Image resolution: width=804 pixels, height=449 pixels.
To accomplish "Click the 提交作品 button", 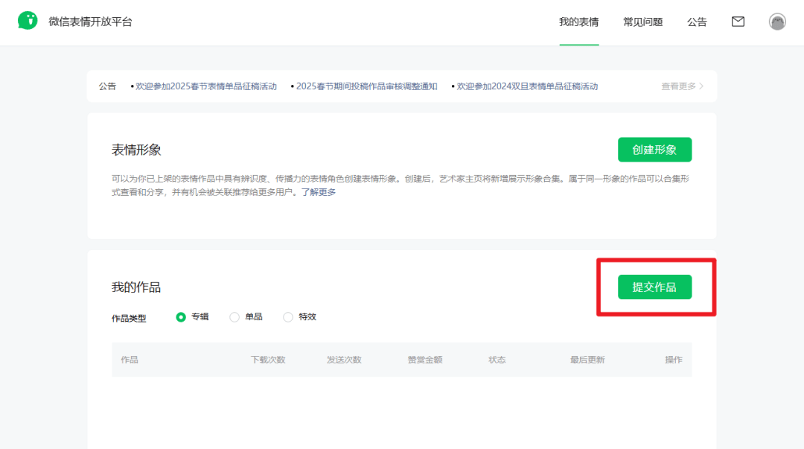I will [x=655, y=287].
